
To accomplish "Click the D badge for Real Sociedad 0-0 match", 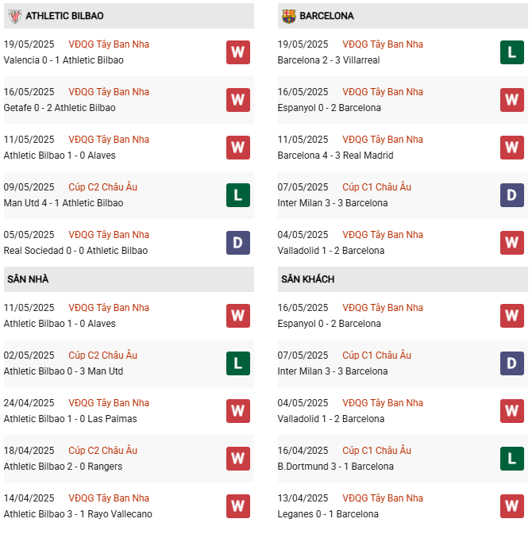I will 238,243.
